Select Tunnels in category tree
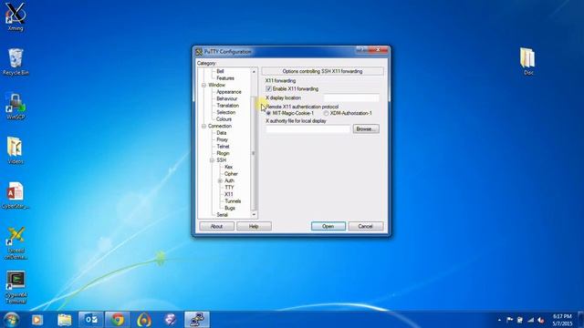 pos(233,201)
